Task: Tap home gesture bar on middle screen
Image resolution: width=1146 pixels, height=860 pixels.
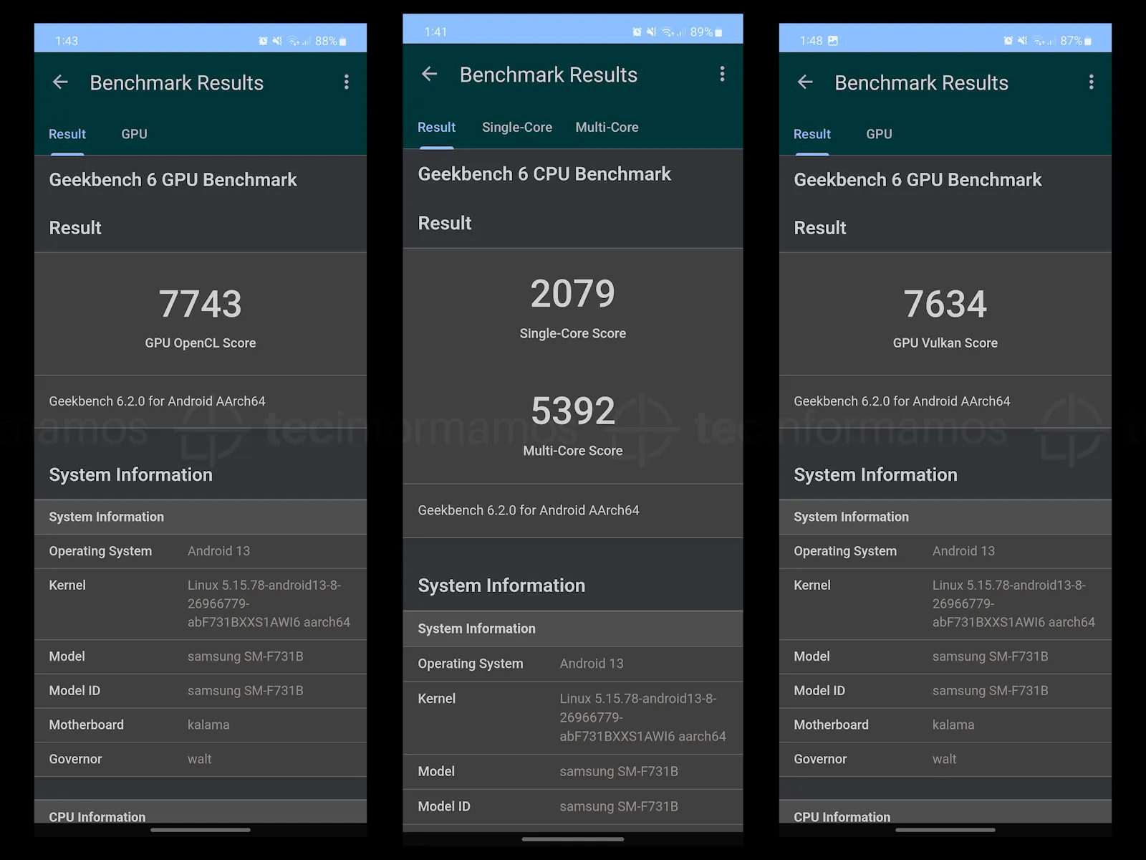Action: click(572, 838)
